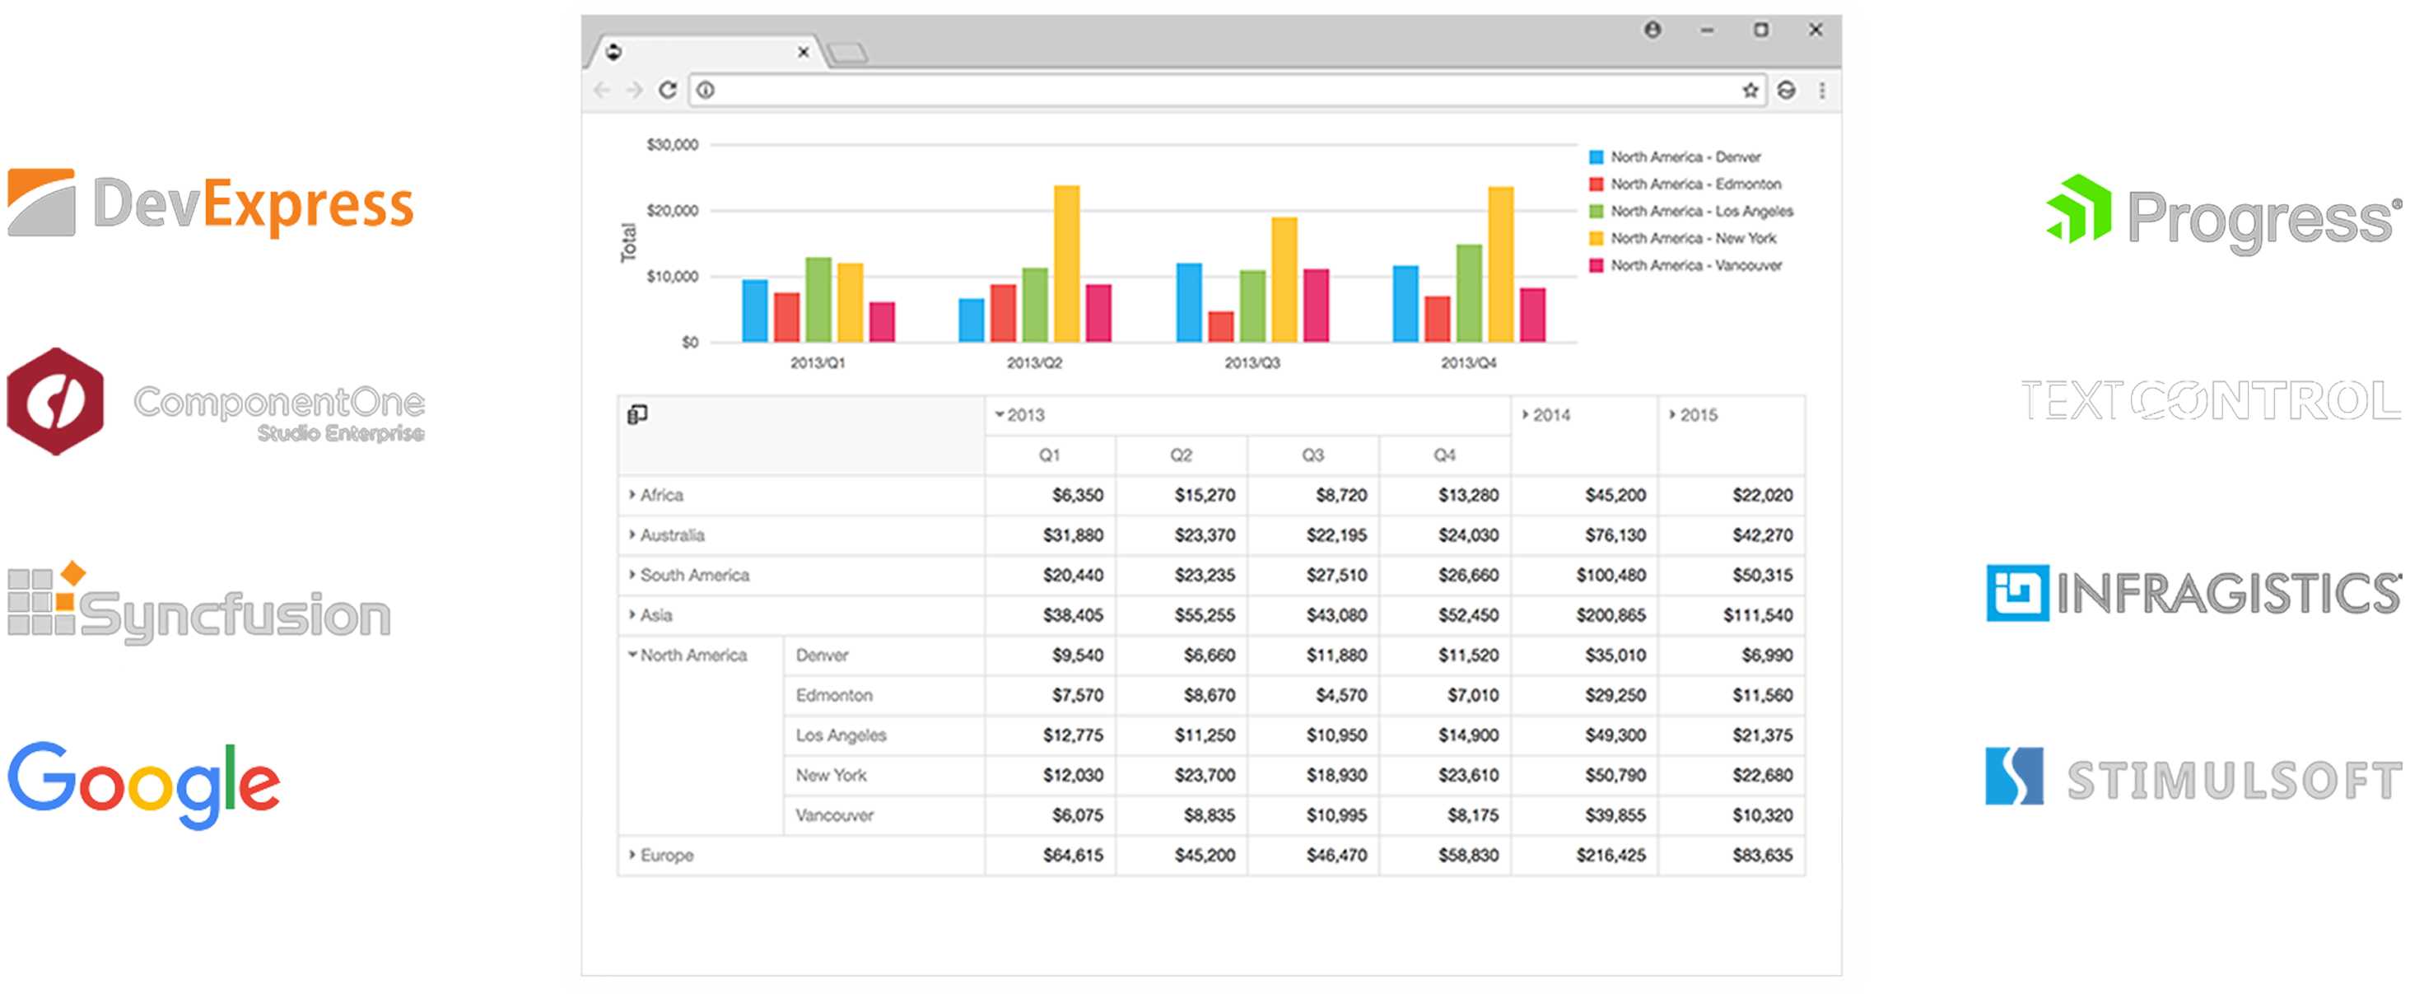The image size is (2410, 994).
Task: Select the Africa Q1 cell $6,350
Action: (1050, 495)
